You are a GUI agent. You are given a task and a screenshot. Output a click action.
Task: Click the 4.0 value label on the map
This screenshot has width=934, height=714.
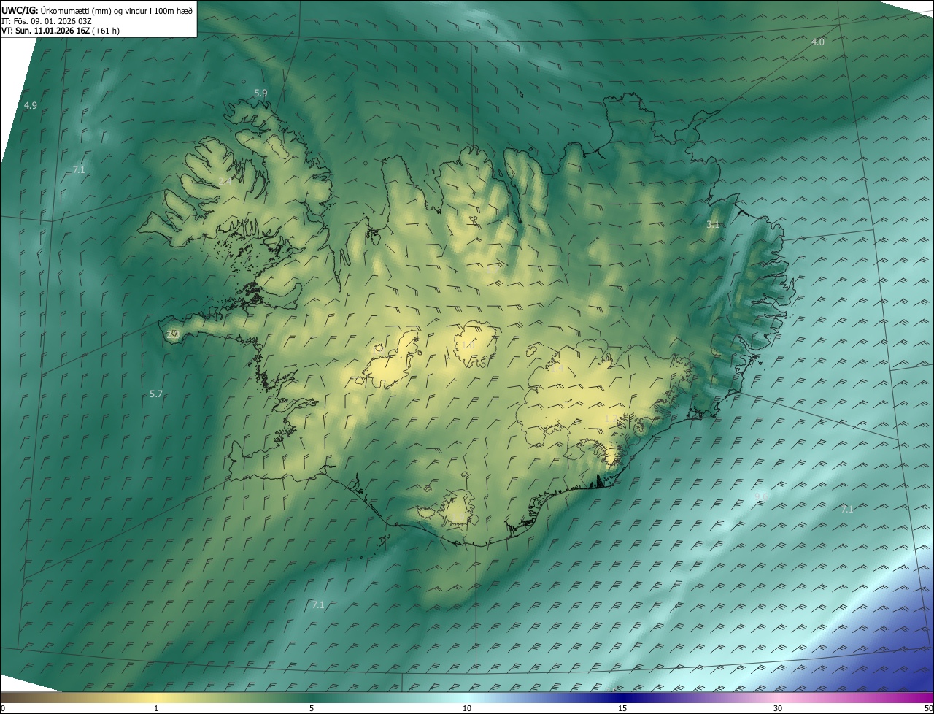coord(818,42)
